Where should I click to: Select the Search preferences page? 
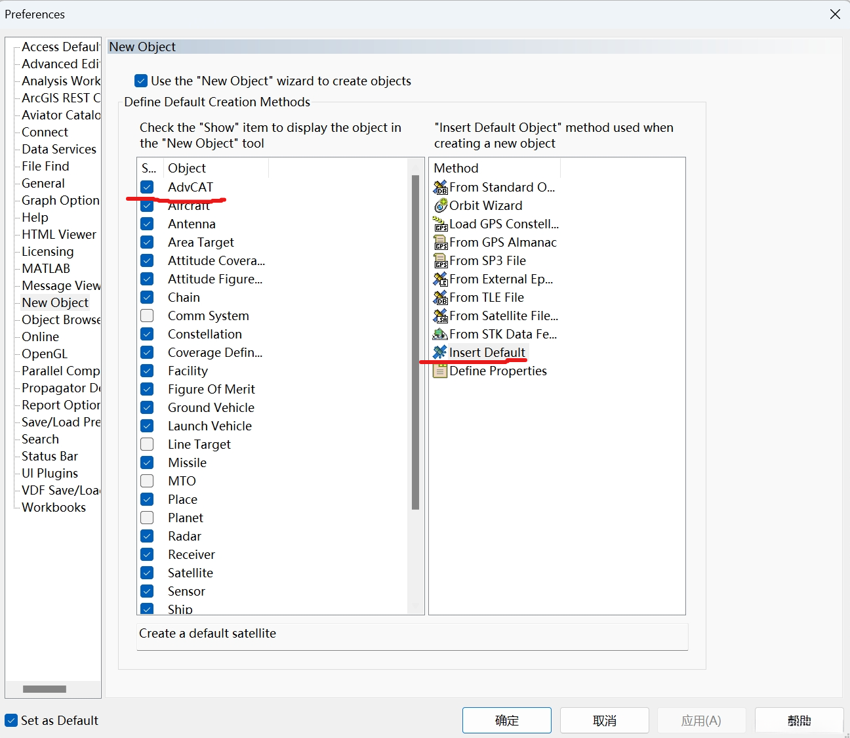41,439
